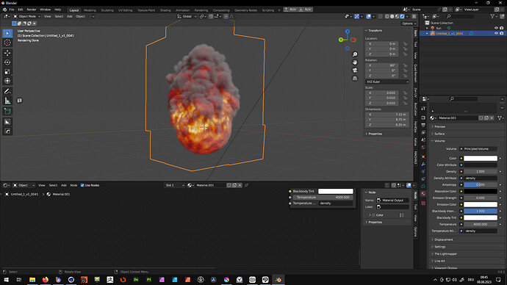Open the Slot 1 dropdown in node editor
Screen dimensions: 507x285
(175, 185)
